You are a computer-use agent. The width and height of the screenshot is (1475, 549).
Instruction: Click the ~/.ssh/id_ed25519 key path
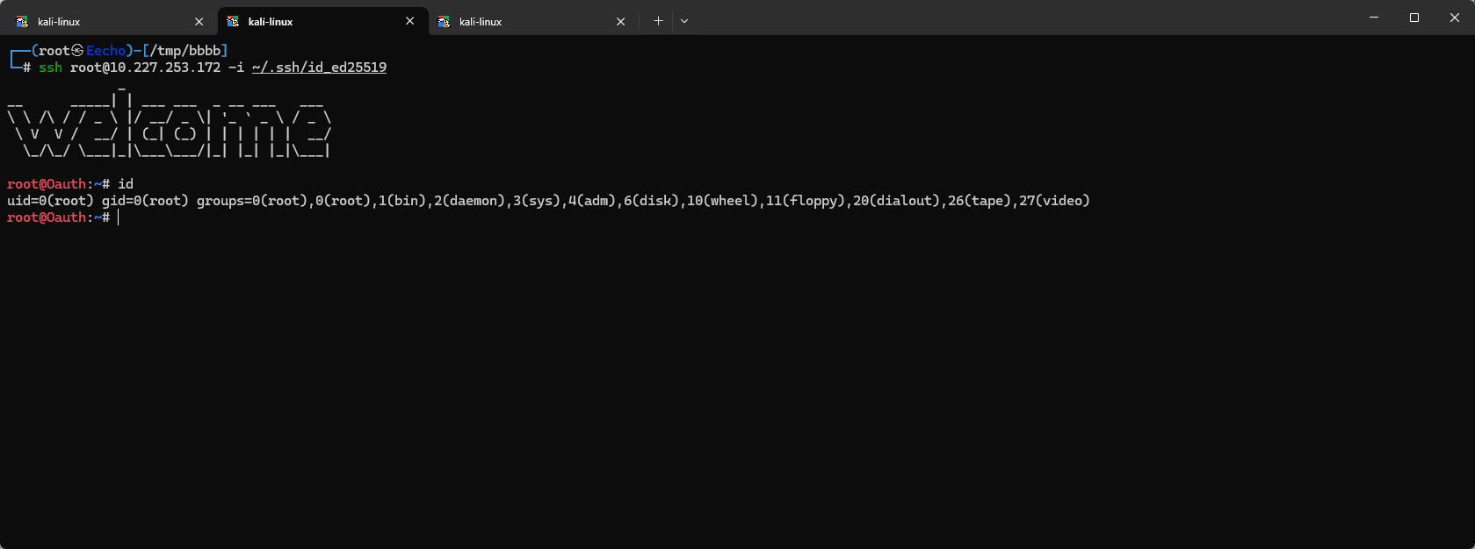click(x=319, y=68)
